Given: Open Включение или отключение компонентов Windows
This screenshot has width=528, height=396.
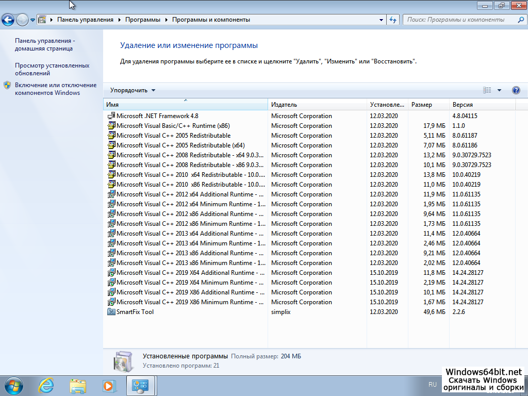Looking at the screenshot, I should tap(55, 89).
